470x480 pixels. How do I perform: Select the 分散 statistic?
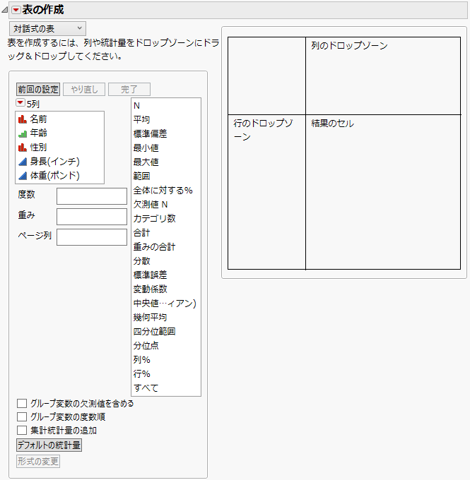(x=166, y=260)
